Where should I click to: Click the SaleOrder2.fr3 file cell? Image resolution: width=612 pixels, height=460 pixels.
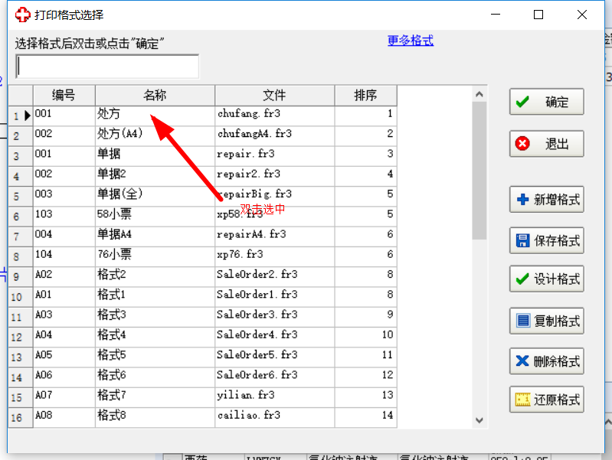(x=274, y=276)
